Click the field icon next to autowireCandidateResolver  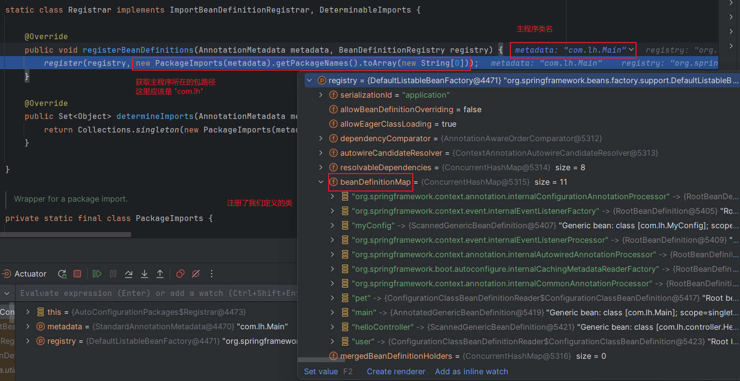(333, 153)
